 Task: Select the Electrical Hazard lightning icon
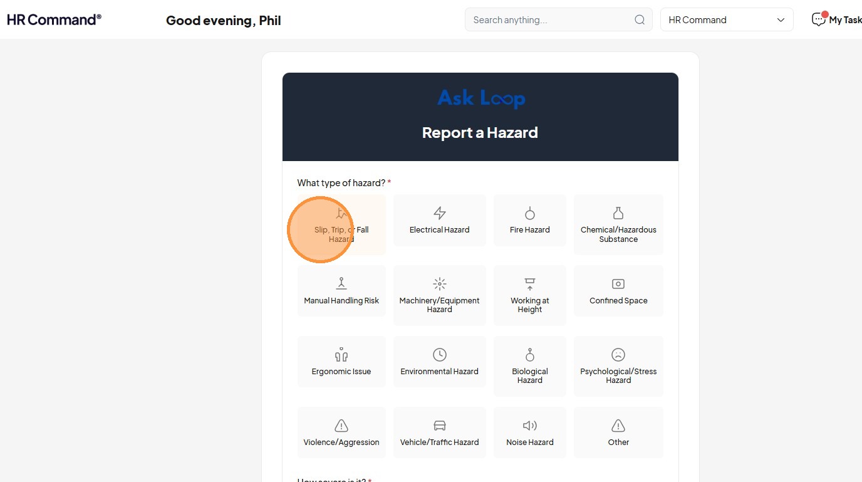[x=440, y=213]
